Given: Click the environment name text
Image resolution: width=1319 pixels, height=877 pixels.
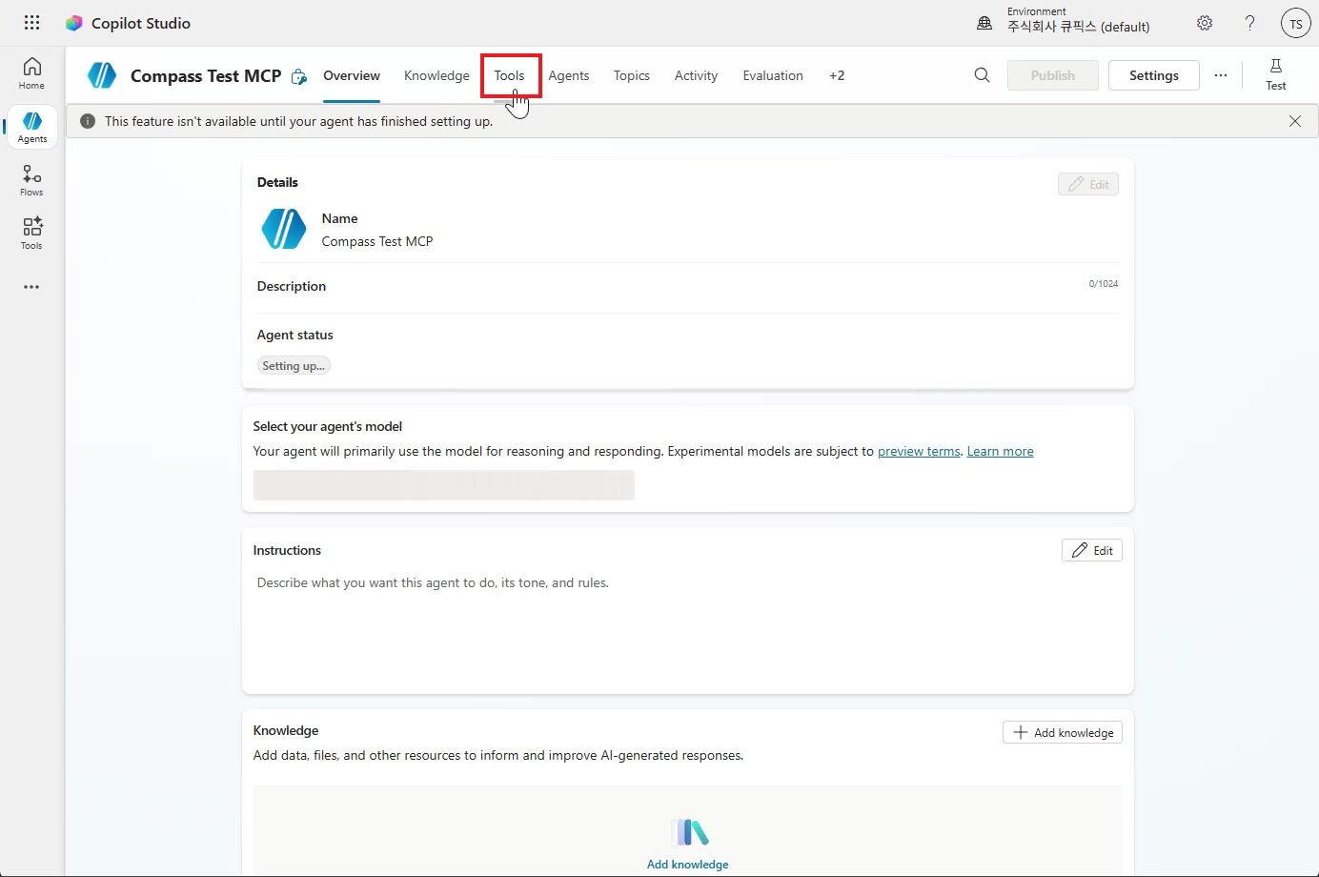Looking at the screenshot, I should 1079,27.
